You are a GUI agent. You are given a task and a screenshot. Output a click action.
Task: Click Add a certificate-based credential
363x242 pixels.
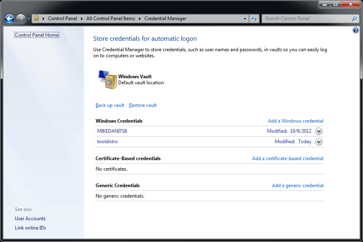[x=288, y=159]
